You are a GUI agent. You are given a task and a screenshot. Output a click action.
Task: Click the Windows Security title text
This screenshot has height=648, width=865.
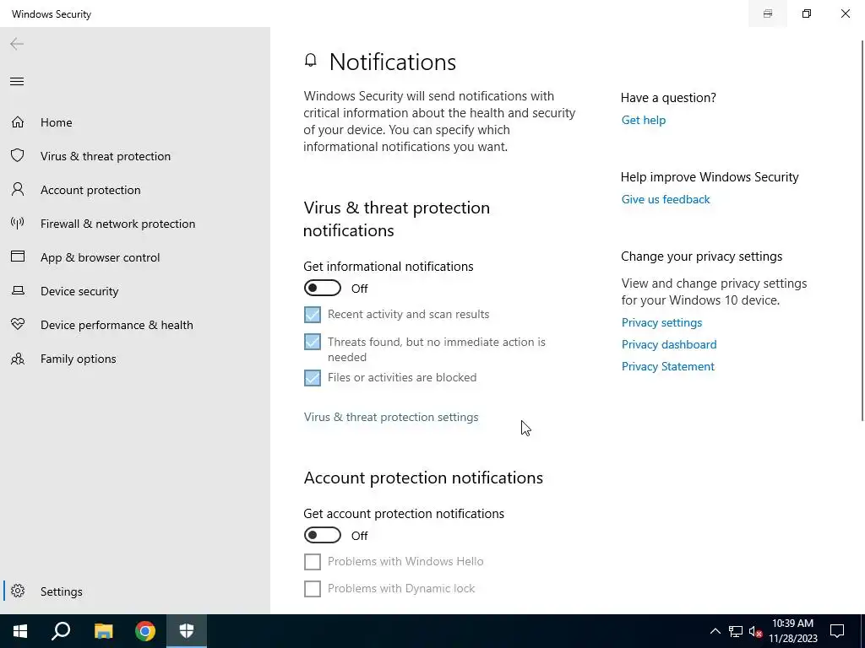(x=52, y=14)
